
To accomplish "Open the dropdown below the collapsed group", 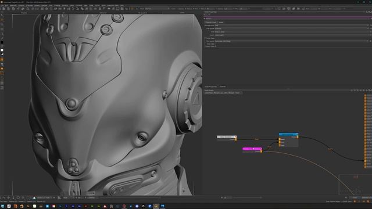I will (292, 41).
